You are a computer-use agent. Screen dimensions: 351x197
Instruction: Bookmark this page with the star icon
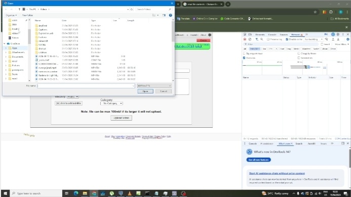315,12
